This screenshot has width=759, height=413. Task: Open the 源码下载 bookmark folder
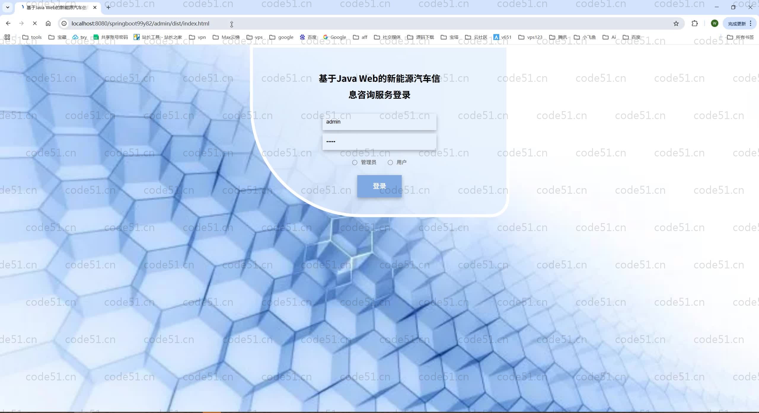[x=421, y=37]
